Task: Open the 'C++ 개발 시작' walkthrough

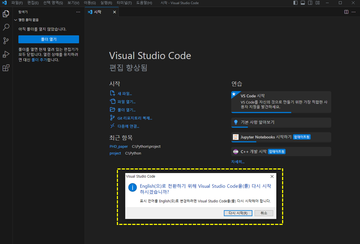Action: tap(281, 152)
